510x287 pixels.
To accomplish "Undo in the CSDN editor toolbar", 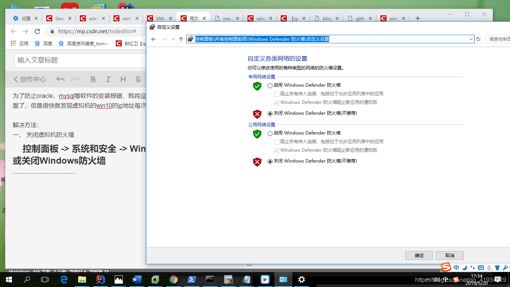I will pyautogui.click(x=60, y=79).
